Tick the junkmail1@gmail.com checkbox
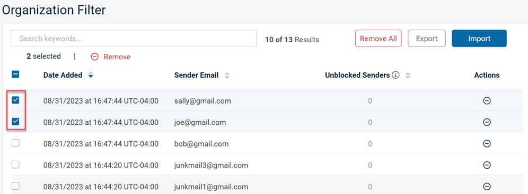Image resolution: width=528 pixels, height=194 pixels. 15,186
